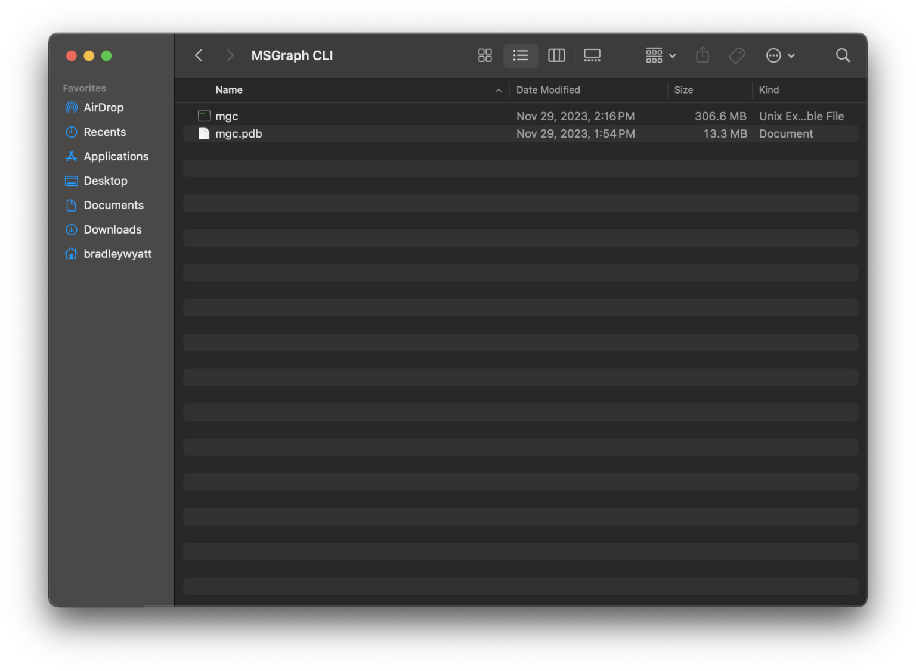Click the Document kind cell
Viewport: 916px width, 671px height.
786,133
